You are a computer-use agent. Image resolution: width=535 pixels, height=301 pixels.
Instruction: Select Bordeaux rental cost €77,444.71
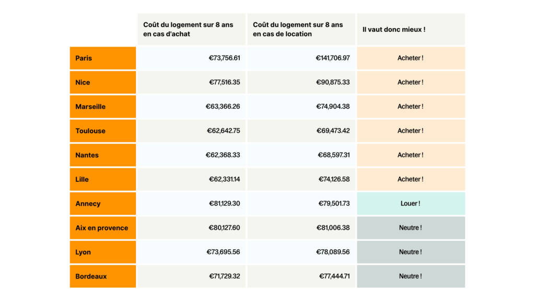pos(334,276)
